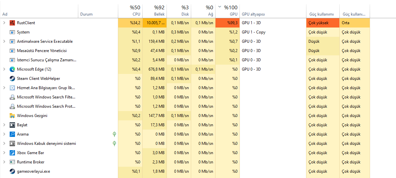Click RustClient's %99,3 GPU value
The height and width of the screenshot is (178, 396).
tap(227, 23)
